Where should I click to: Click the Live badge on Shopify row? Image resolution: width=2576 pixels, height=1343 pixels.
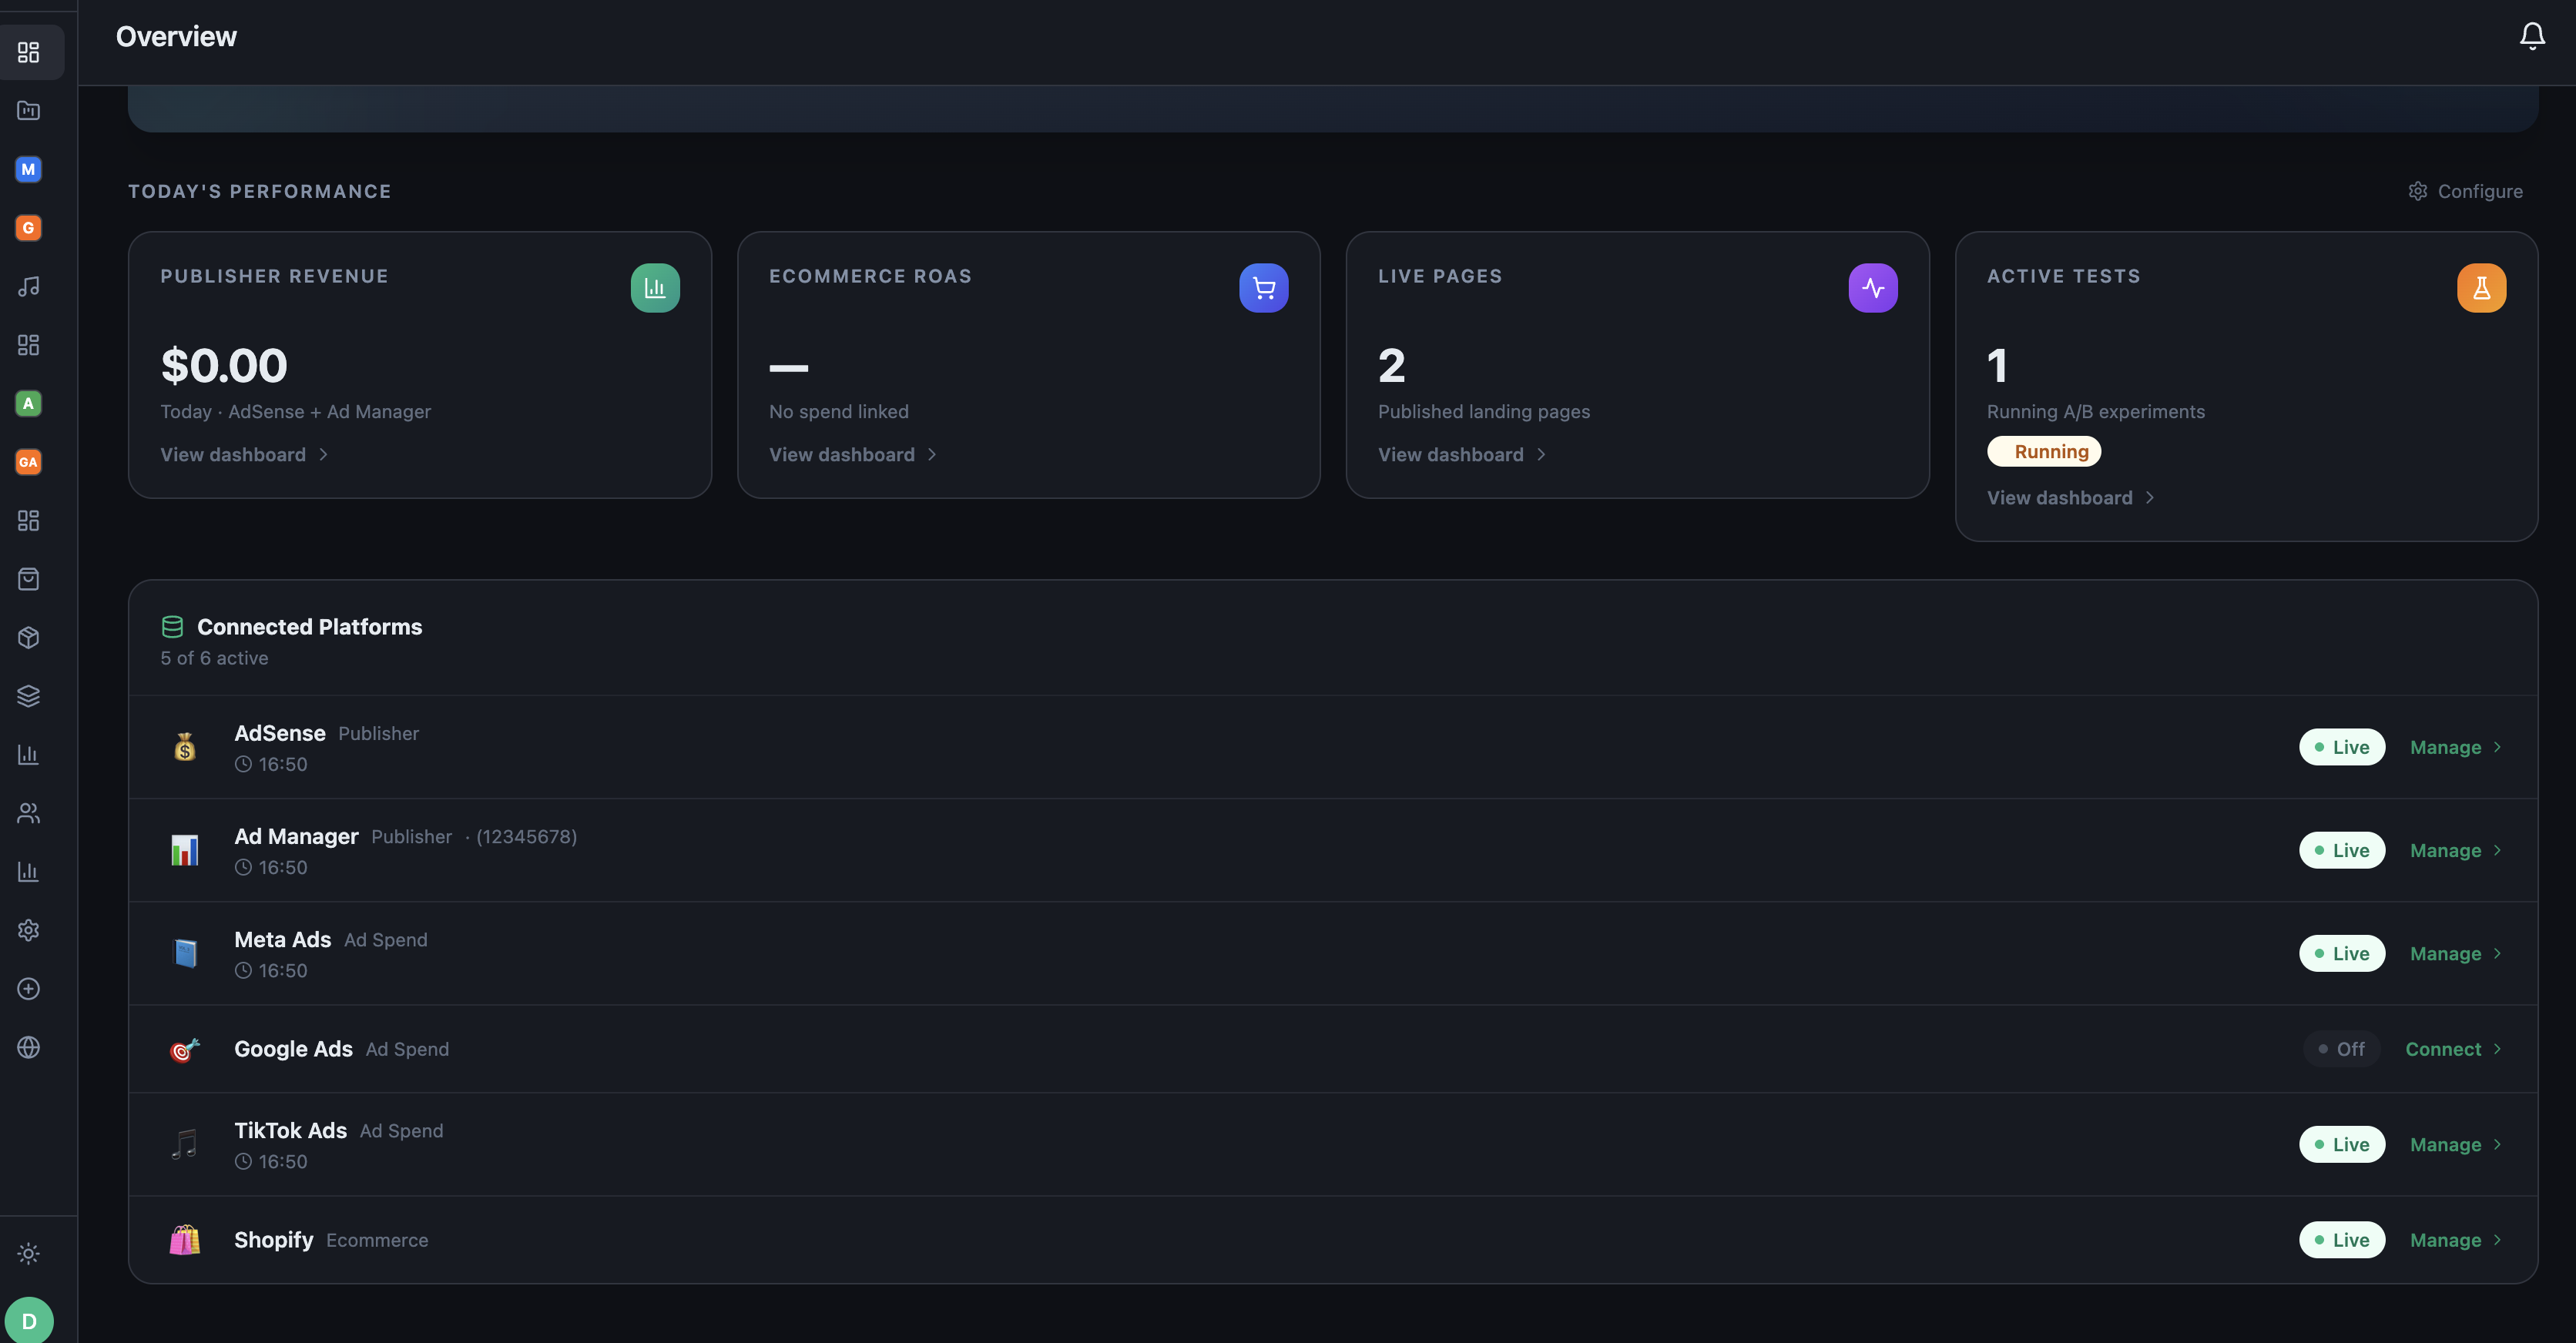tap(2342, 1240)
